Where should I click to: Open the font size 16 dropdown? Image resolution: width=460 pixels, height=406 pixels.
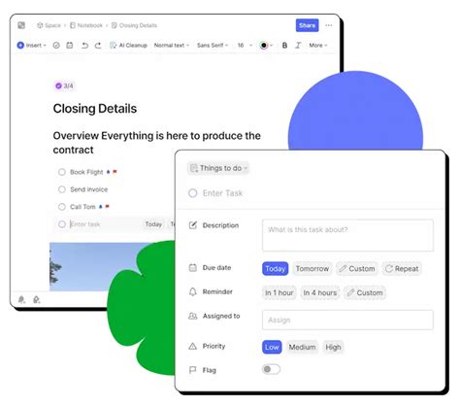coord(245,46)
